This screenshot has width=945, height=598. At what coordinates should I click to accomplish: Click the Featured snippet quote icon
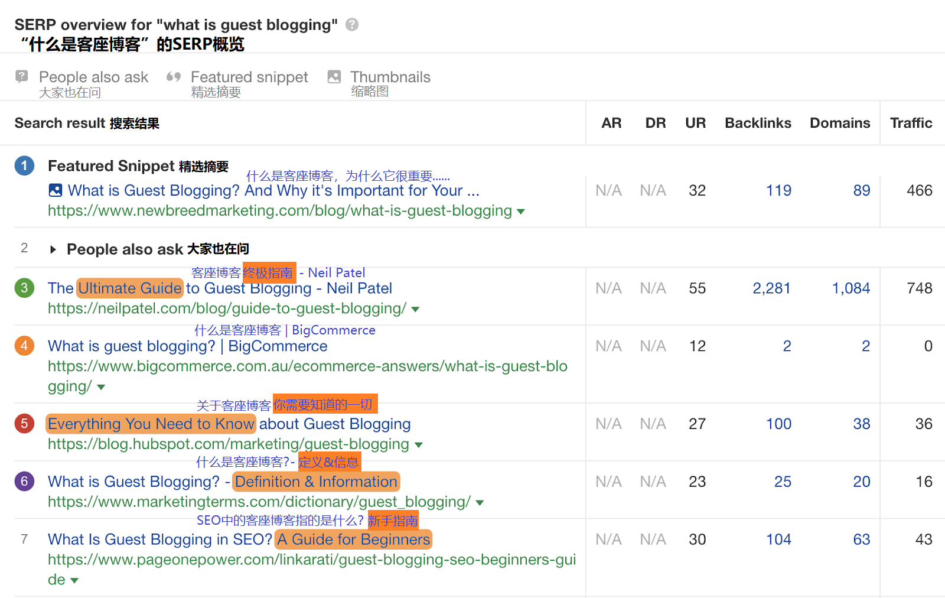click(173, 77)
